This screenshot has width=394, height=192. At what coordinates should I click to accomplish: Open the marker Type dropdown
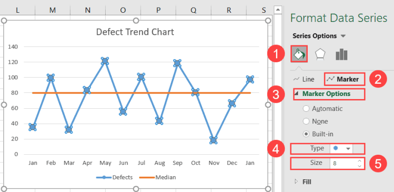click(x=342, y=149)
